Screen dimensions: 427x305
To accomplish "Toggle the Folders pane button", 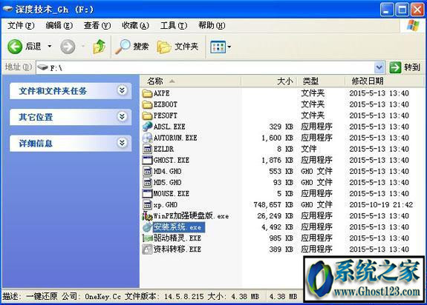I will click(x=177, y=47).
